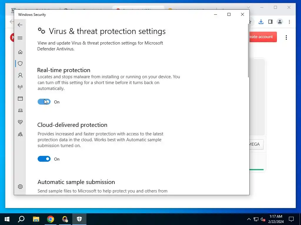The width and height of the screenshot is (301, 225).
Task: Go back using the Windows Security back arrow
Action: [x=20, y=25]
